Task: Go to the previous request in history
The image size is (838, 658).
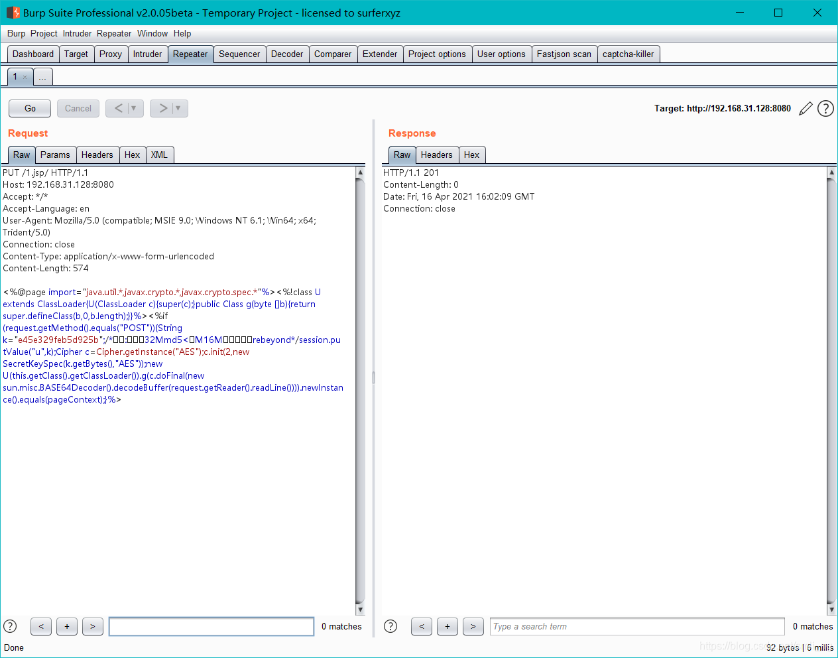Action: [118, 108]
